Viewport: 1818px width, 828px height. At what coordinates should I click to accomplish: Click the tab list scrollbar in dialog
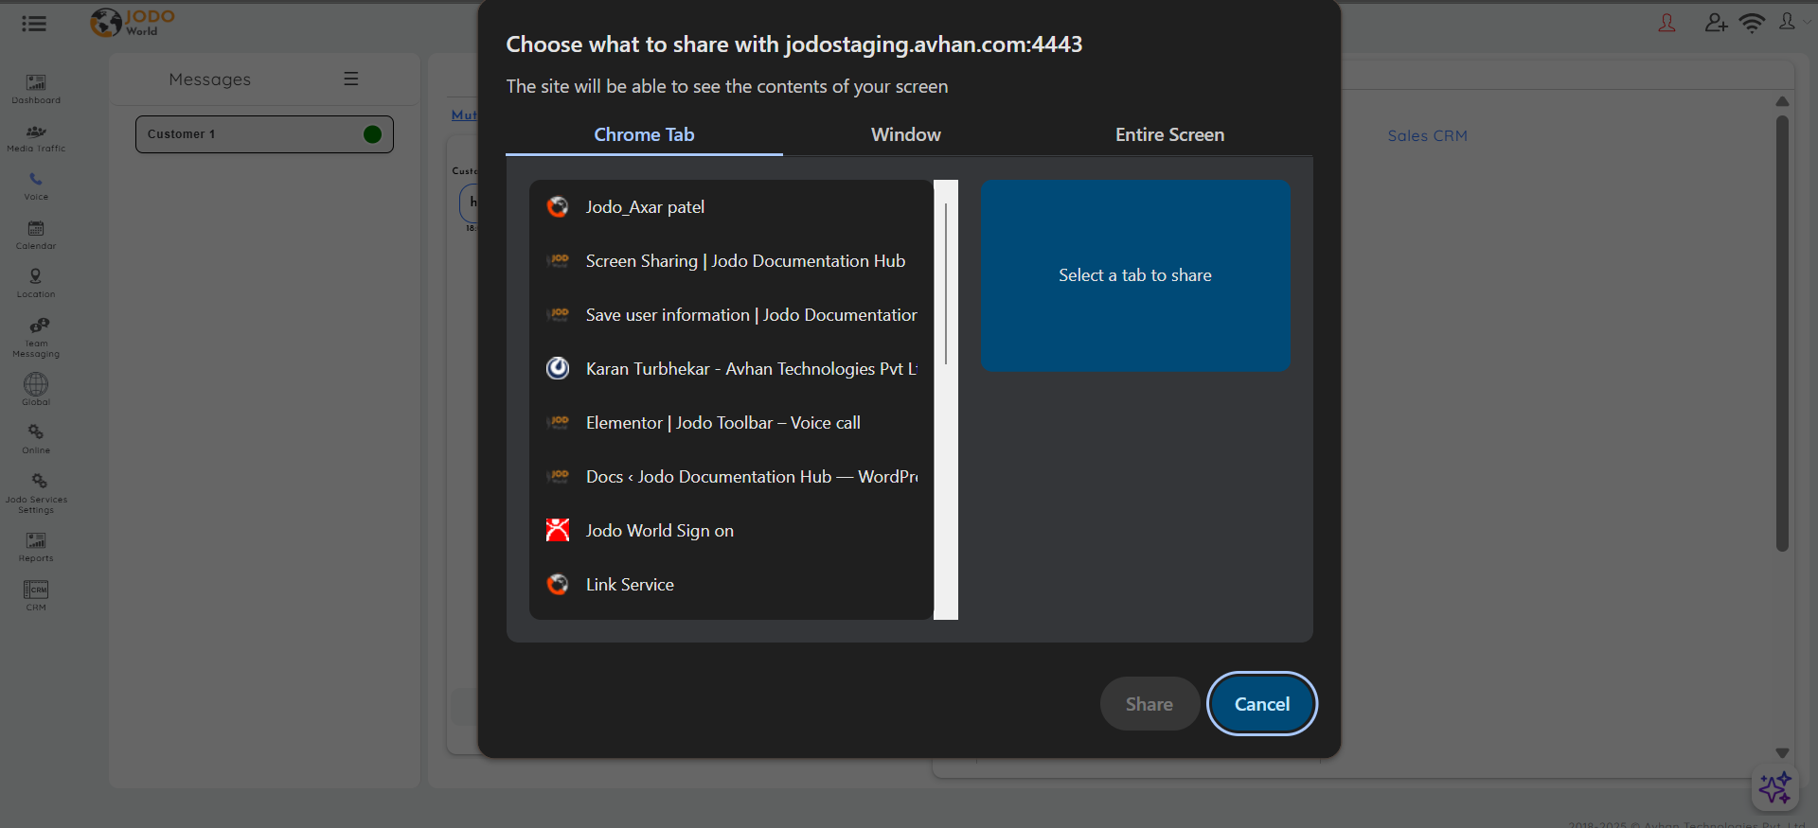[946, 284]
